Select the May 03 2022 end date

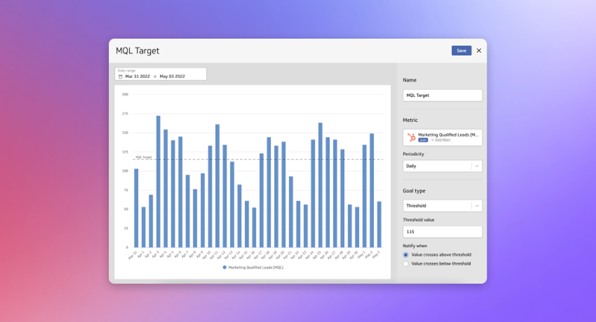tap(172, 76)
